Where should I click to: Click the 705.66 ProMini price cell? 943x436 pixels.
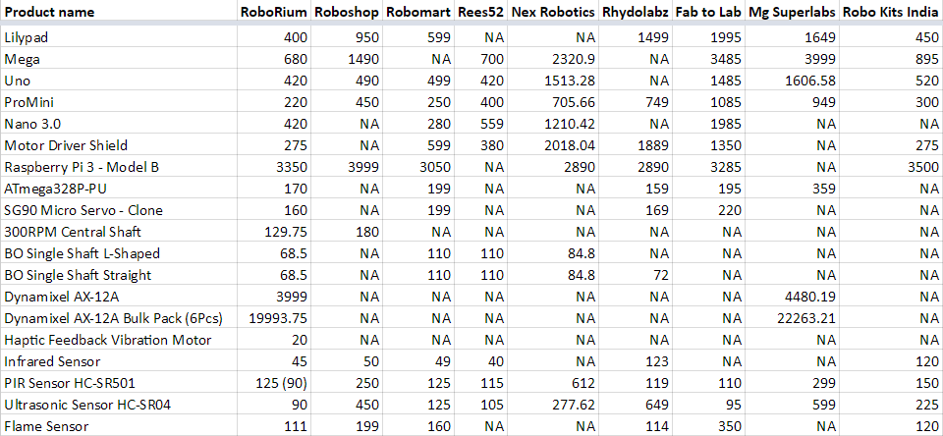pyautogui.click(x=554, y=102)
